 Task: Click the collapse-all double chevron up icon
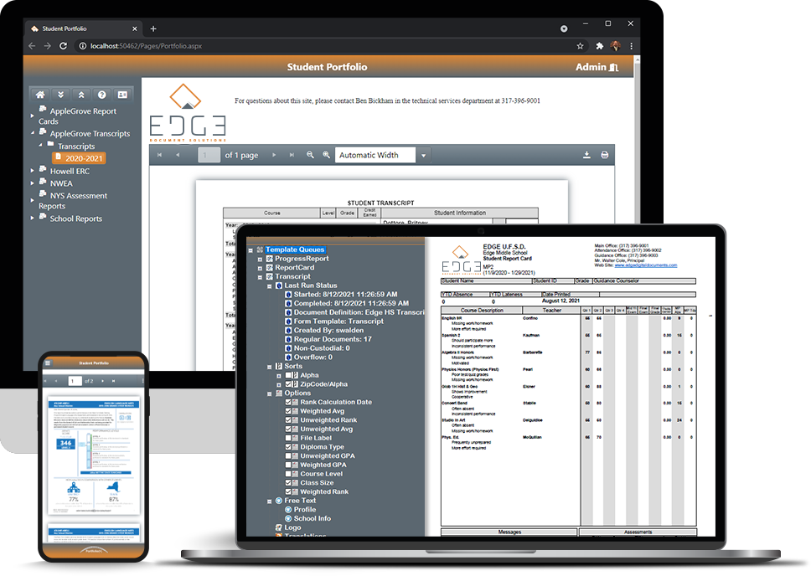(x=81, y=95)
